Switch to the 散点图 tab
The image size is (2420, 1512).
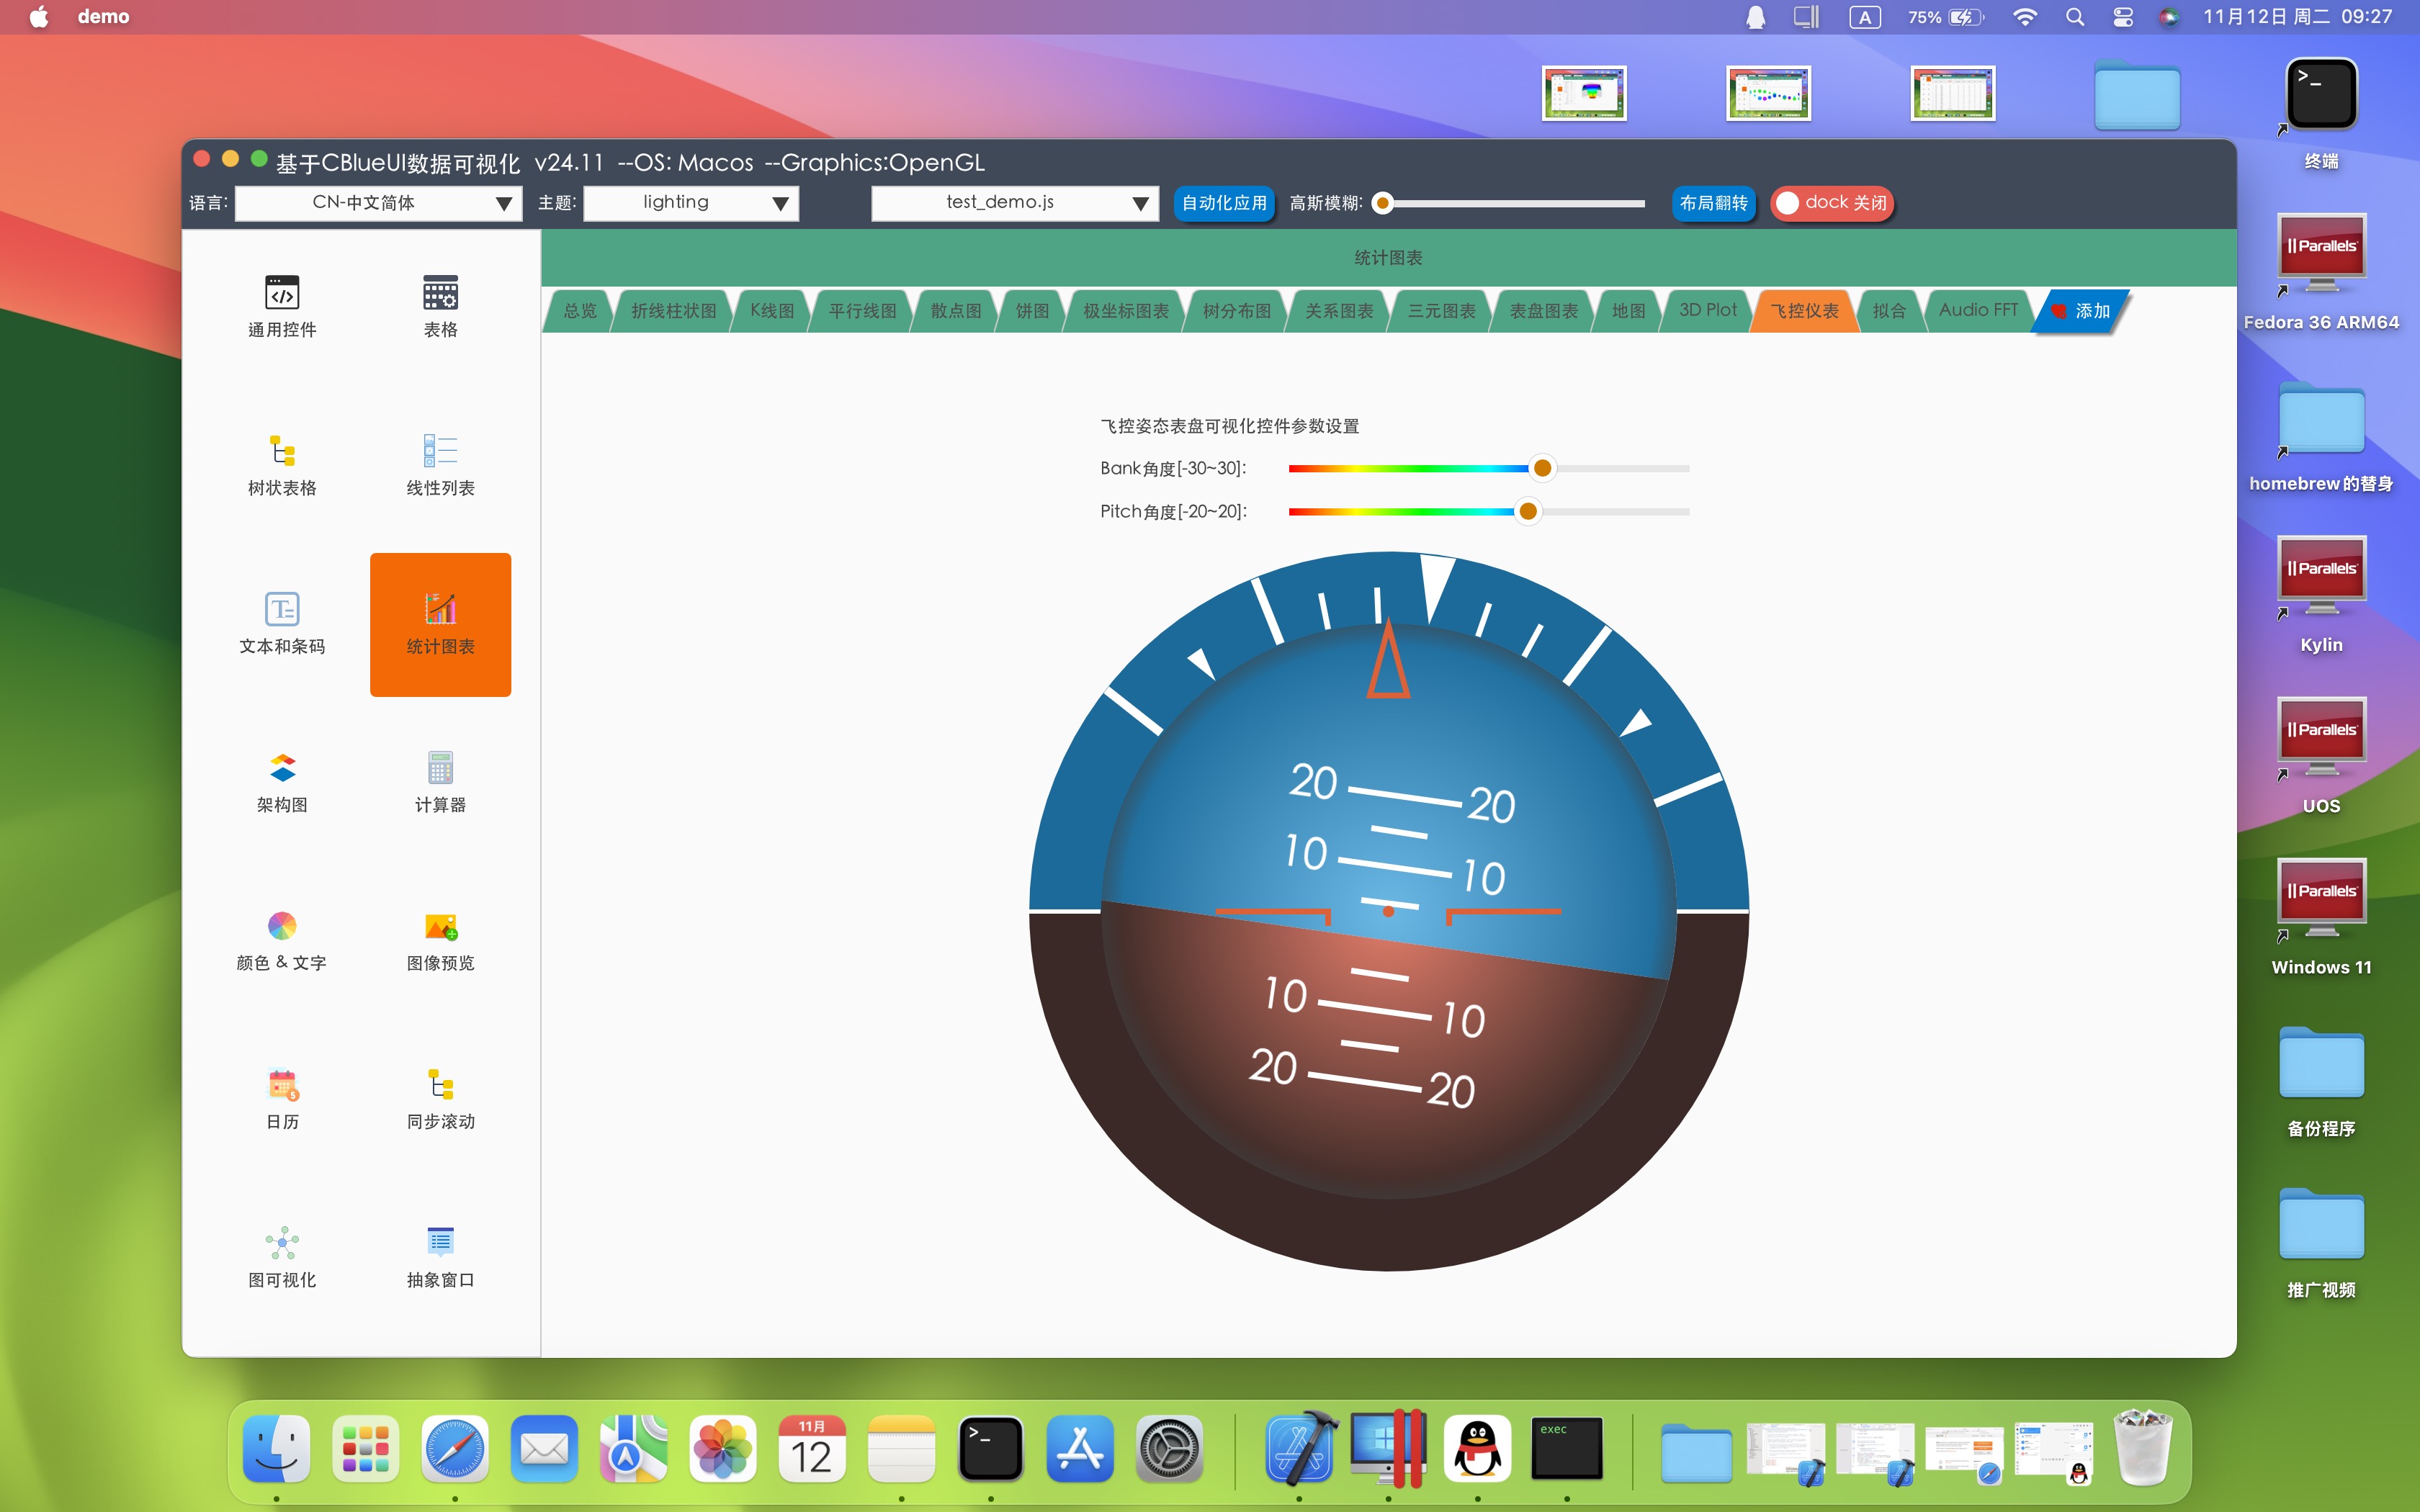(x=956, y=311)
